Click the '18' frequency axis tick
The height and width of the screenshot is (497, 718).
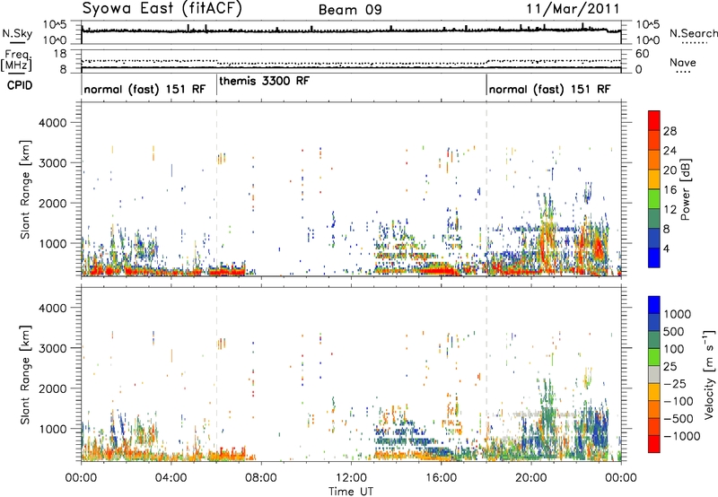[60, 54]
